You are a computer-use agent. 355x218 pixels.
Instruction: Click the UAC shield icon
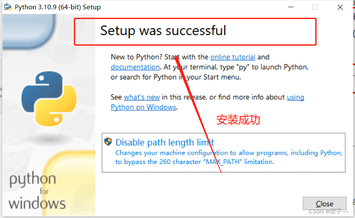(x=108, y=142)
